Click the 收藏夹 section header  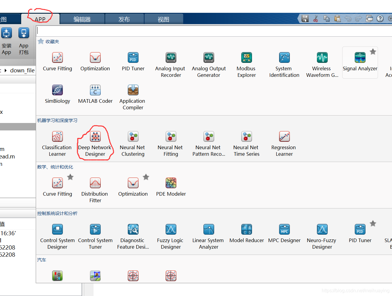pos(52,42)
